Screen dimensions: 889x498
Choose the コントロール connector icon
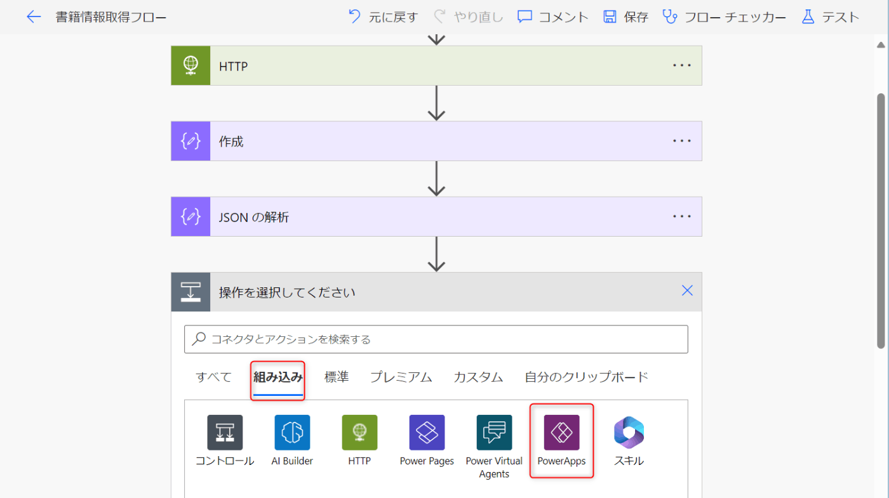pyautogui.click(x=225, y=433)
